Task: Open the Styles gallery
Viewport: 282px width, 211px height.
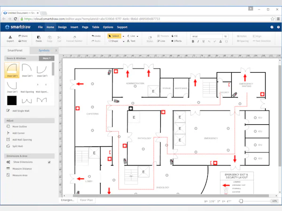Action: coord(149,39)
